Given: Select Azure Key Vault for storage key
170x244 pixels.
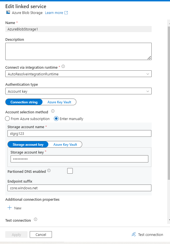Looking at the screenshot, I should point(65,144).
